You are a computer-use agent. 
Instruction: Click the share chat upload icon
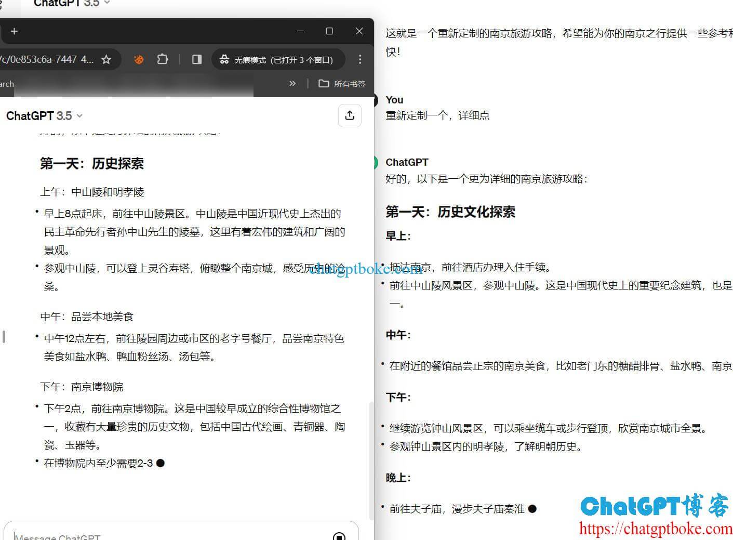coord(350,115)
